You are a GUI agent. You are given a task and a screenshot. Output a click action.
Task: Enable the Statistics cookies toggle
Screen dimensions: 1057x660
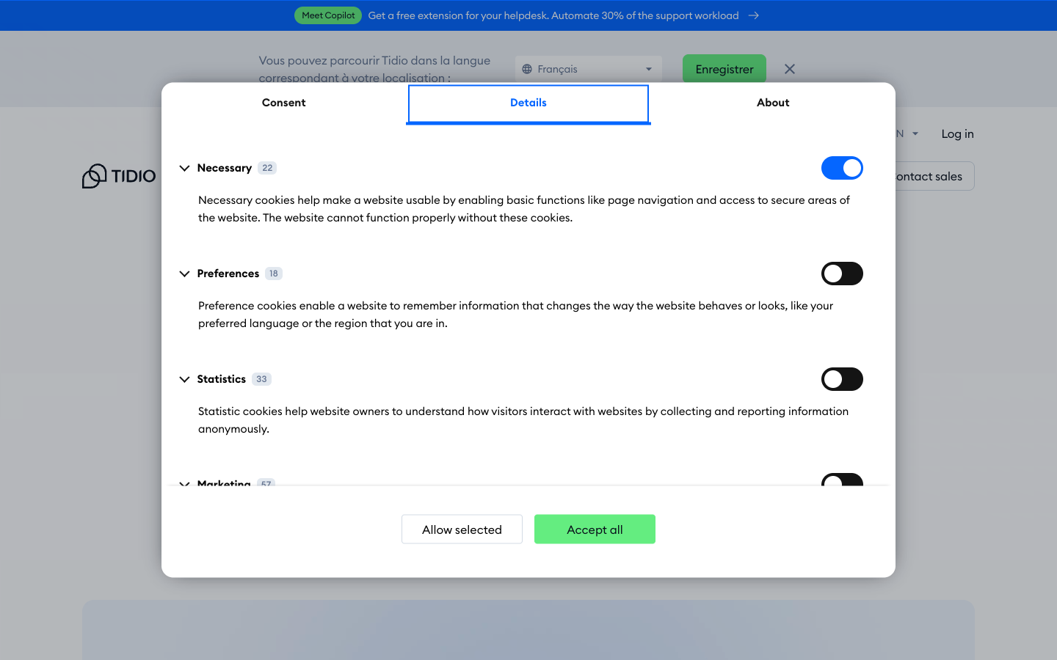tap(842, 379)
